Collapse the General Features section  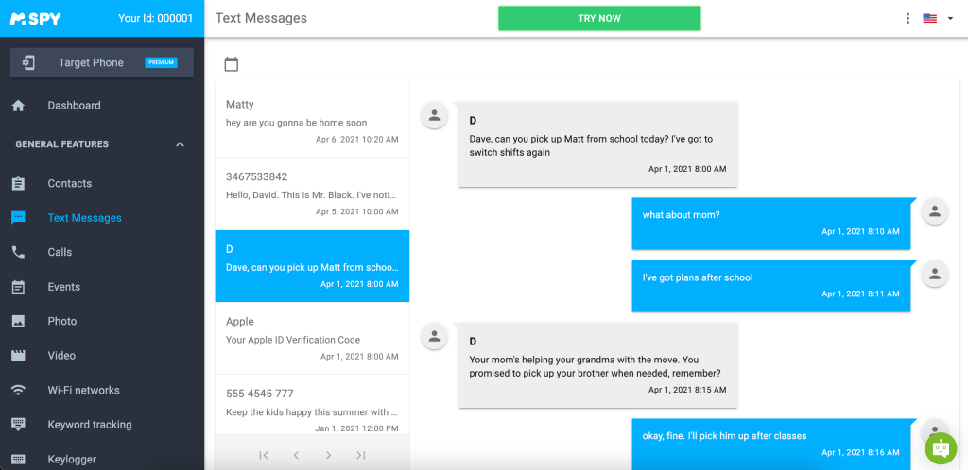click(180, 144)
